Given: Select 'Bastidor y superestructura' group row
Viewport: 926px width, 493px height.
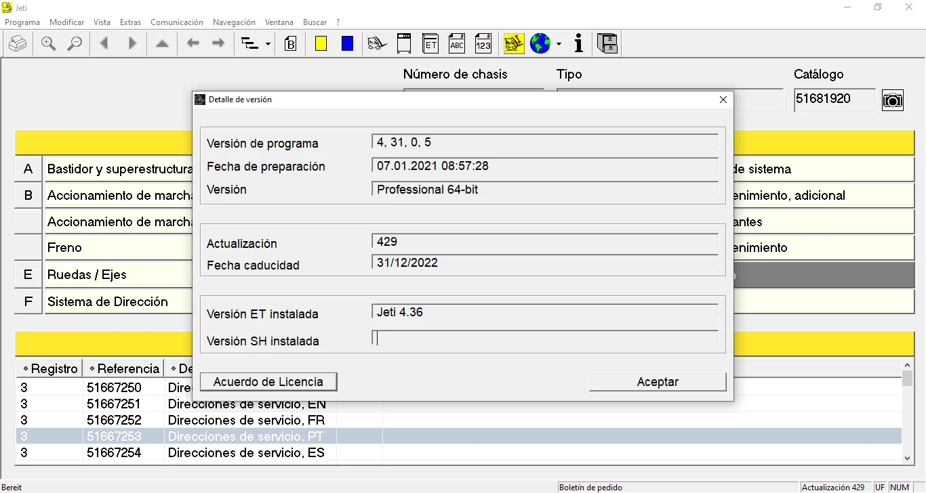Looking at the screenshot, I should (118, 169).
